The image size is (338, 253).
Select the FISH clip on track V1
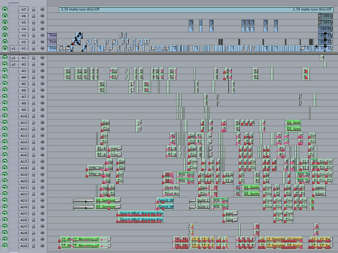point(52,48)
